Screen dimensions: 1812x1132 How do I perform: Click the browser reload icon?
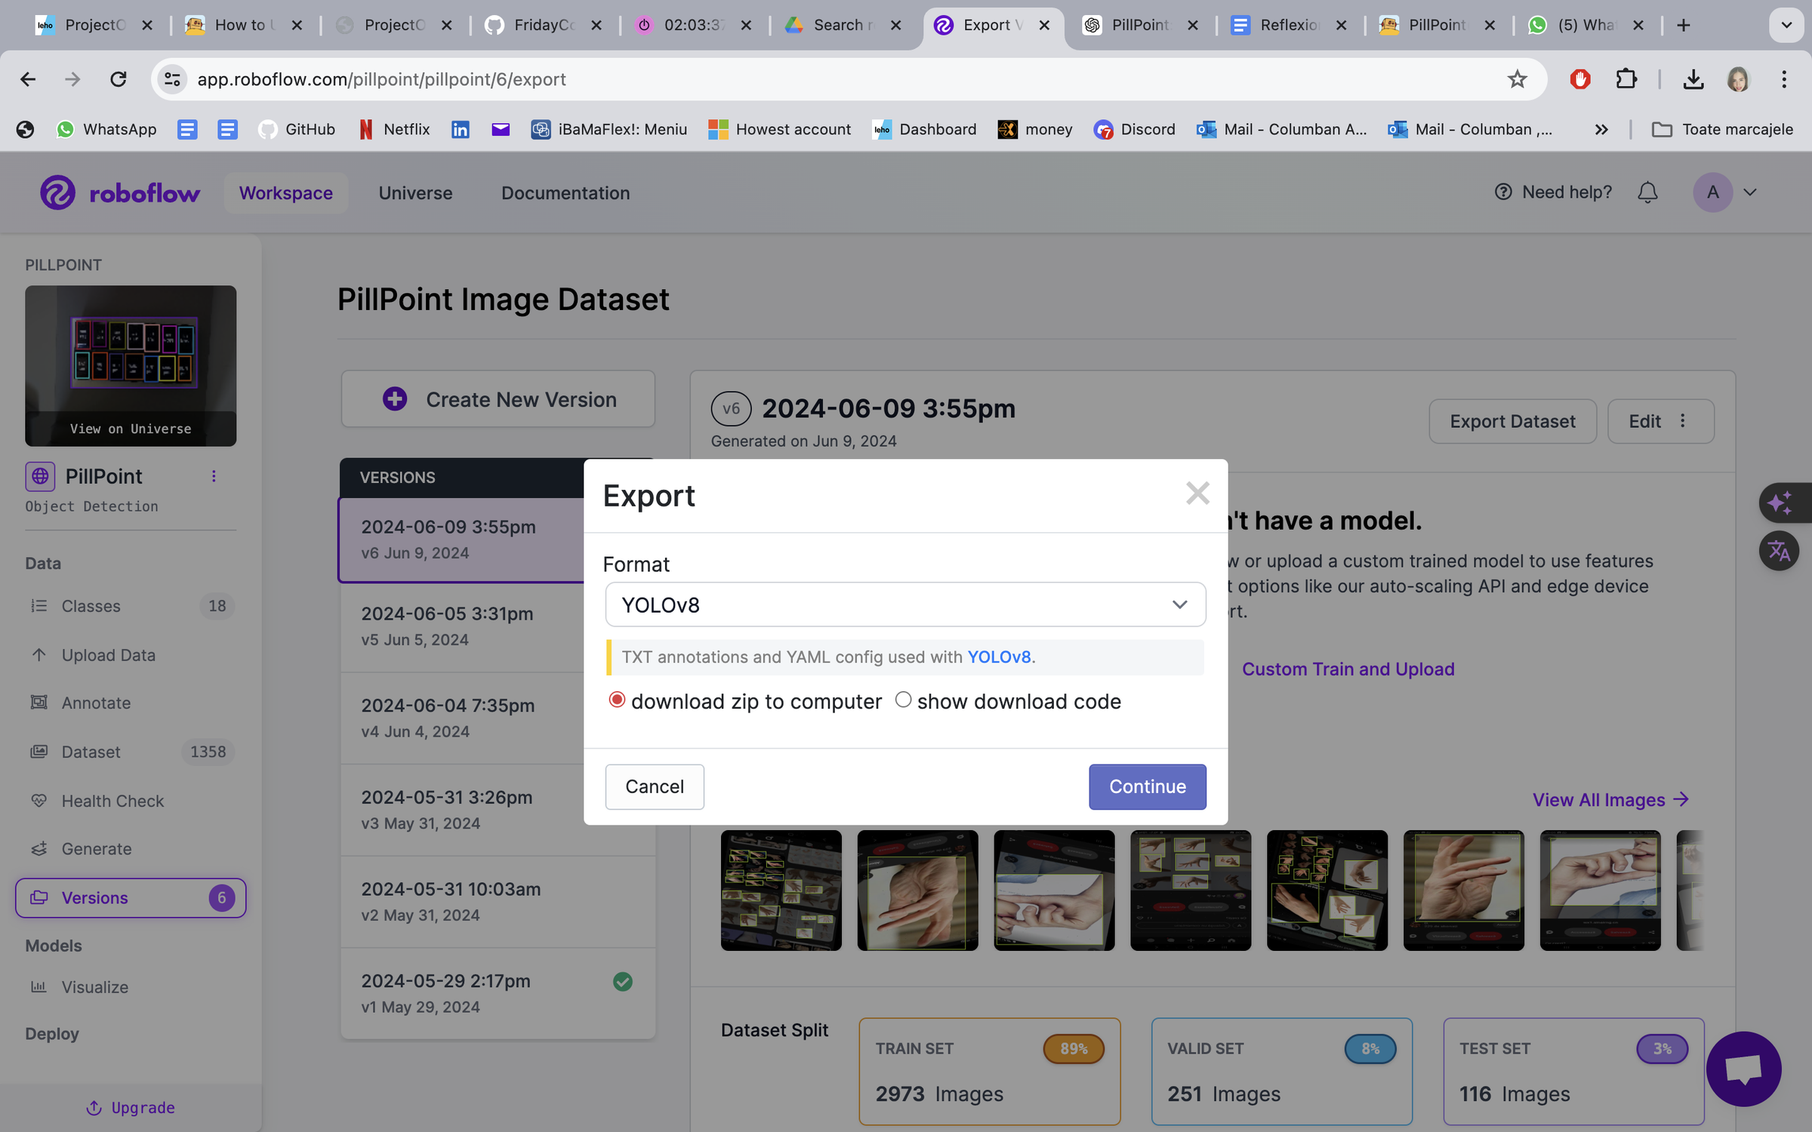[119, 79]
